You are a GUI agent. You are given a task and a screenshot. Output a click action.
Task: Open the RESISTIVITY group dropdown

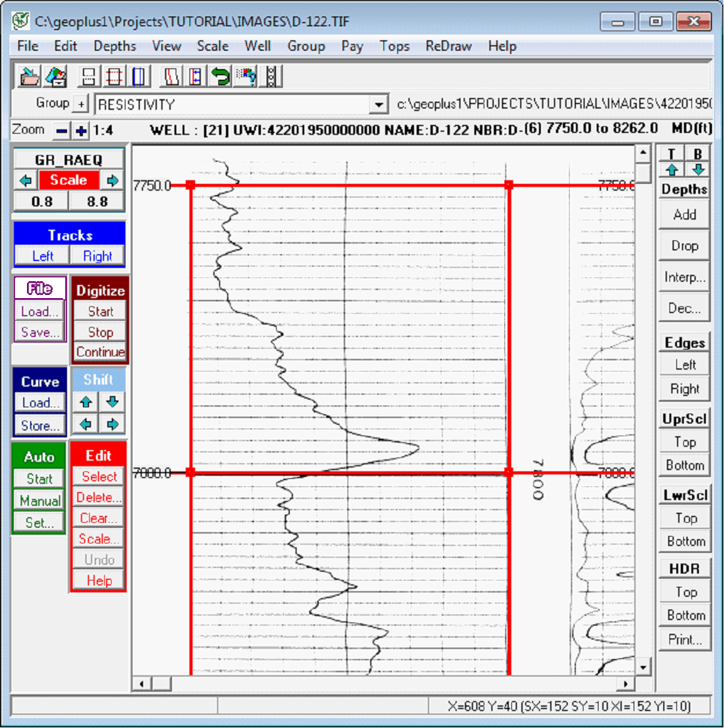click(x=380, y=104)
